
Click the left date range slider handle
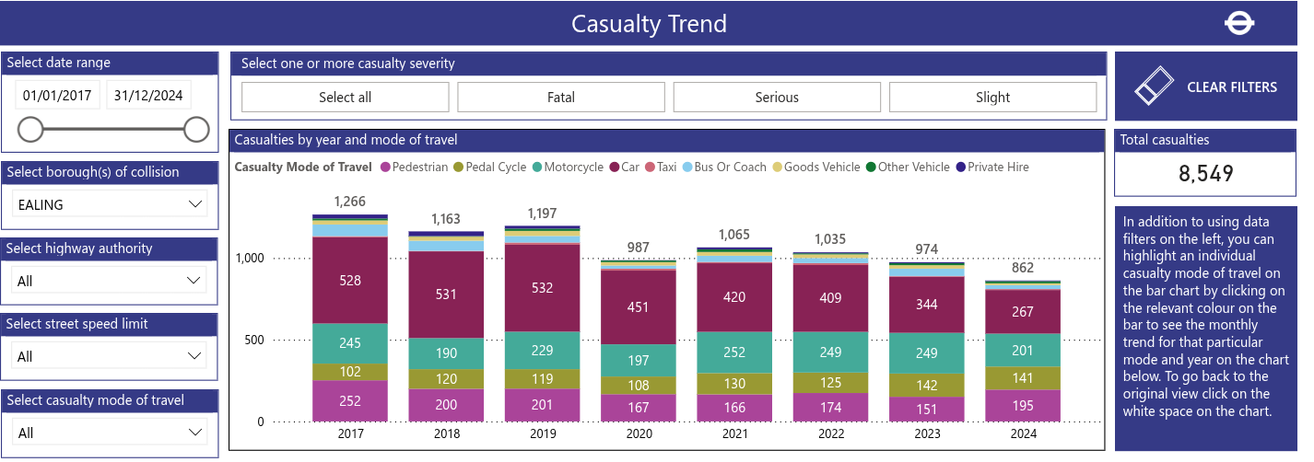tap(30, 130)
